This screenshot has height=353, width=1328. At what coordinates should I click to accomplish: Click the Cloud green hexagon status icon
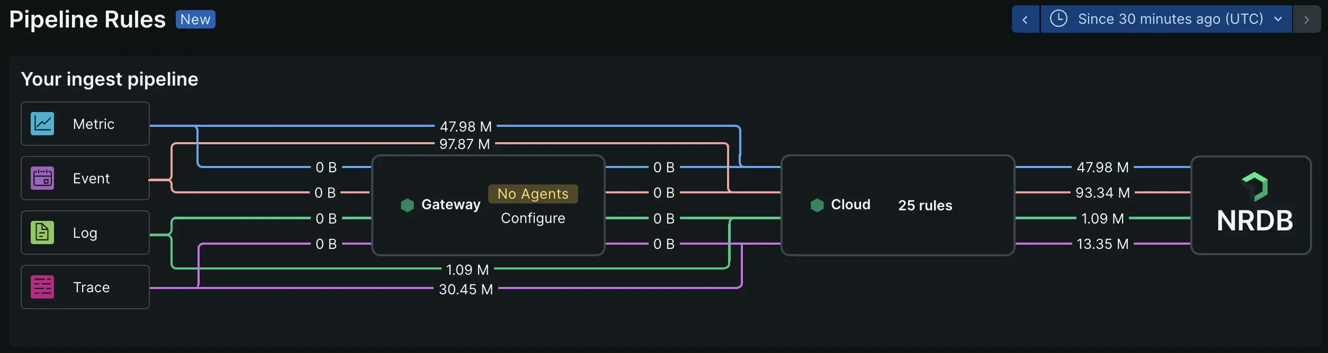[817, 205]
